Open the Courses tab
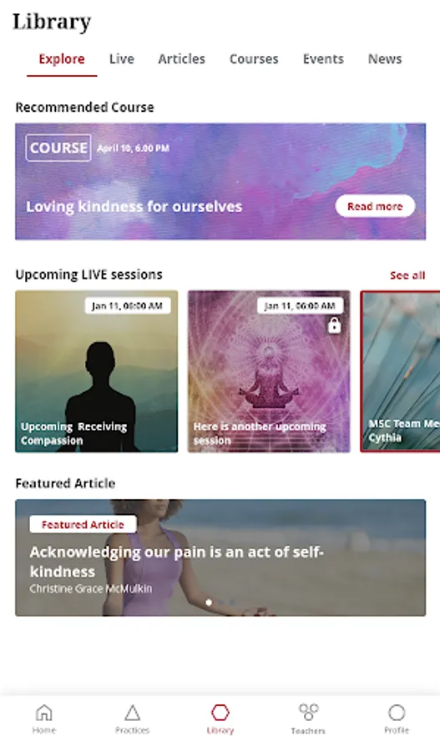This screenshot has height=751, width=440. click(x=254, y=59)
